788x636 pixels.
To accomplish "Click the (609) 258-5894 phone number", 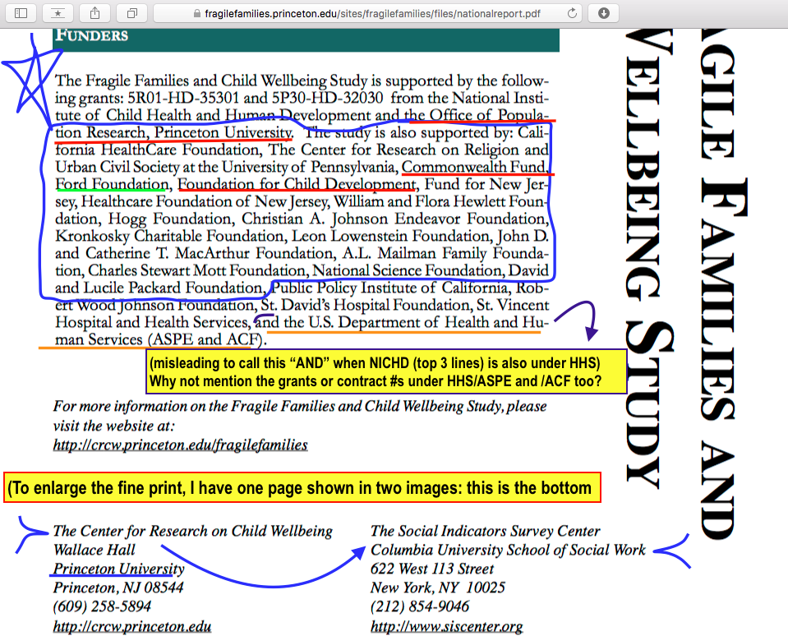I will [x=102, y=607].
